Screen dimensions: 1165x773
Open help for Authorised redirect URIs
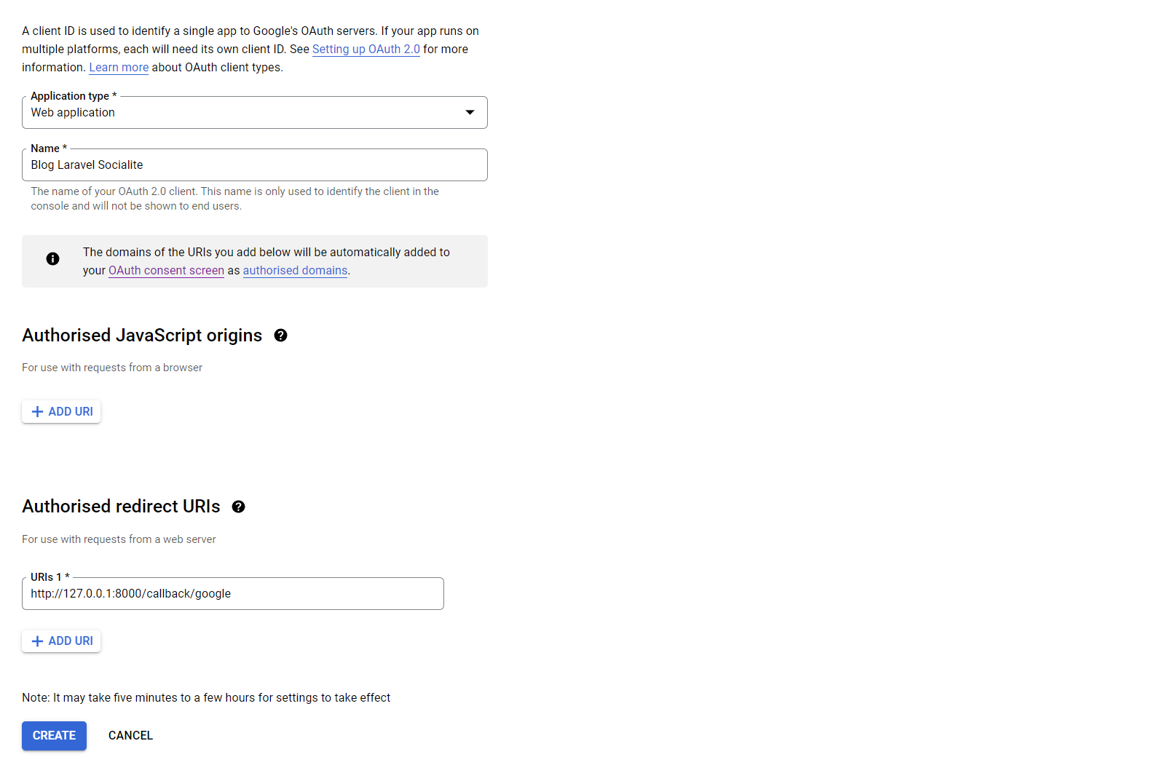click(238, 507)
